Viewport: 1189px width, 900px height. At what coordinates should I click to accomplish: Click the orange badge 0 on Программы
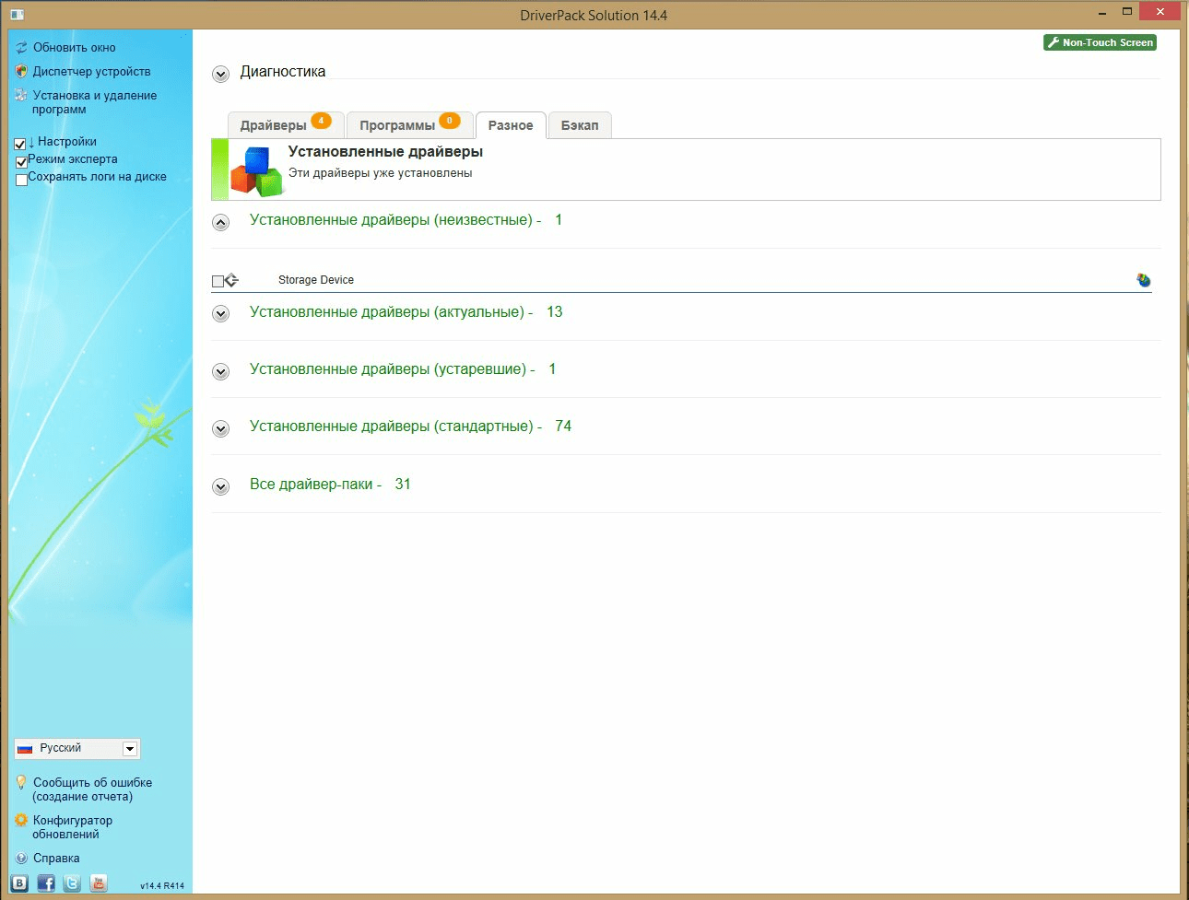click(x=450, y=121)
